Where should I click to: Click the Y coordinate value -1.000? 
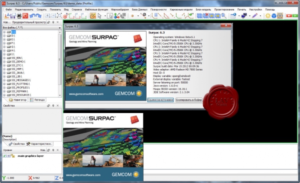(10, 178)
